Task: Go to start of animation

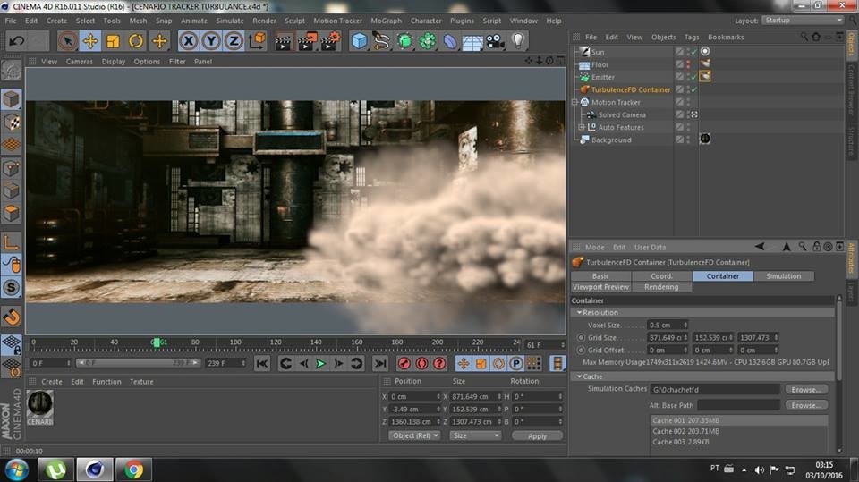Action: pos(262,363)
